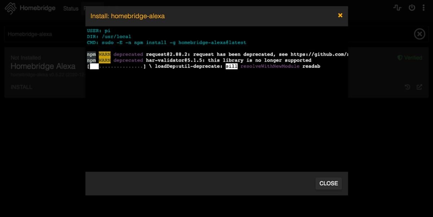Click the power icon in top bar

(412, 8)
